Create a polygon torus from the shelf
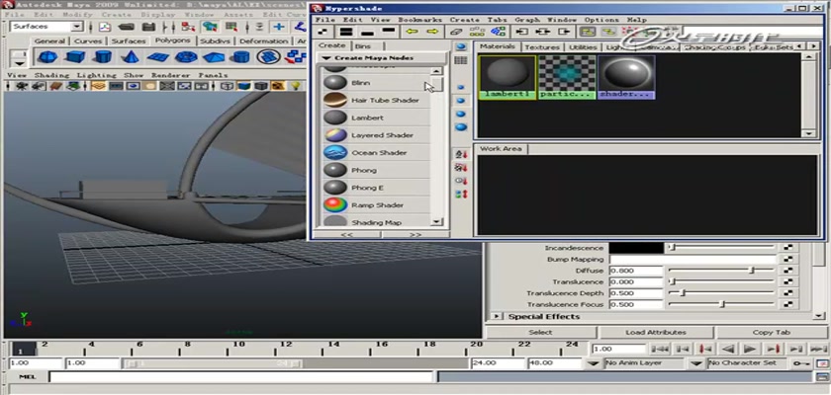Image resolution: width=831 pixels, height=395 pixels. [186, 56]
